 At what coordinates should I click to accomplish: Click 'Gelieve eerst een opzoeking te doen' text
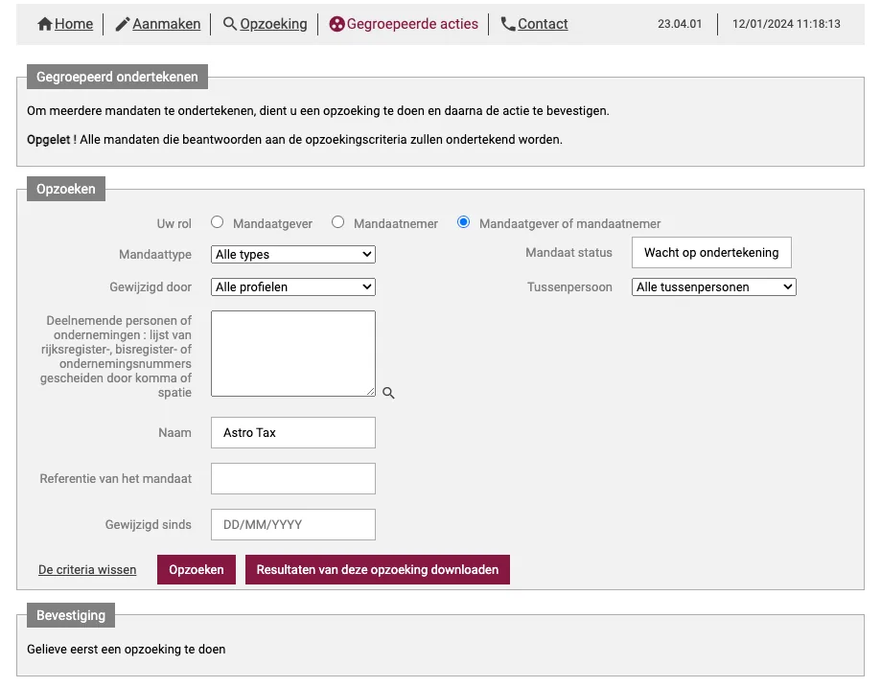tap(127, 650)
